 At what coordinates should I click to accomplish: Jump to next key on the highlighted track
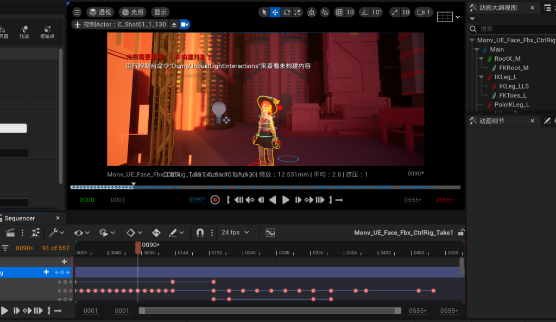(67, 273)
